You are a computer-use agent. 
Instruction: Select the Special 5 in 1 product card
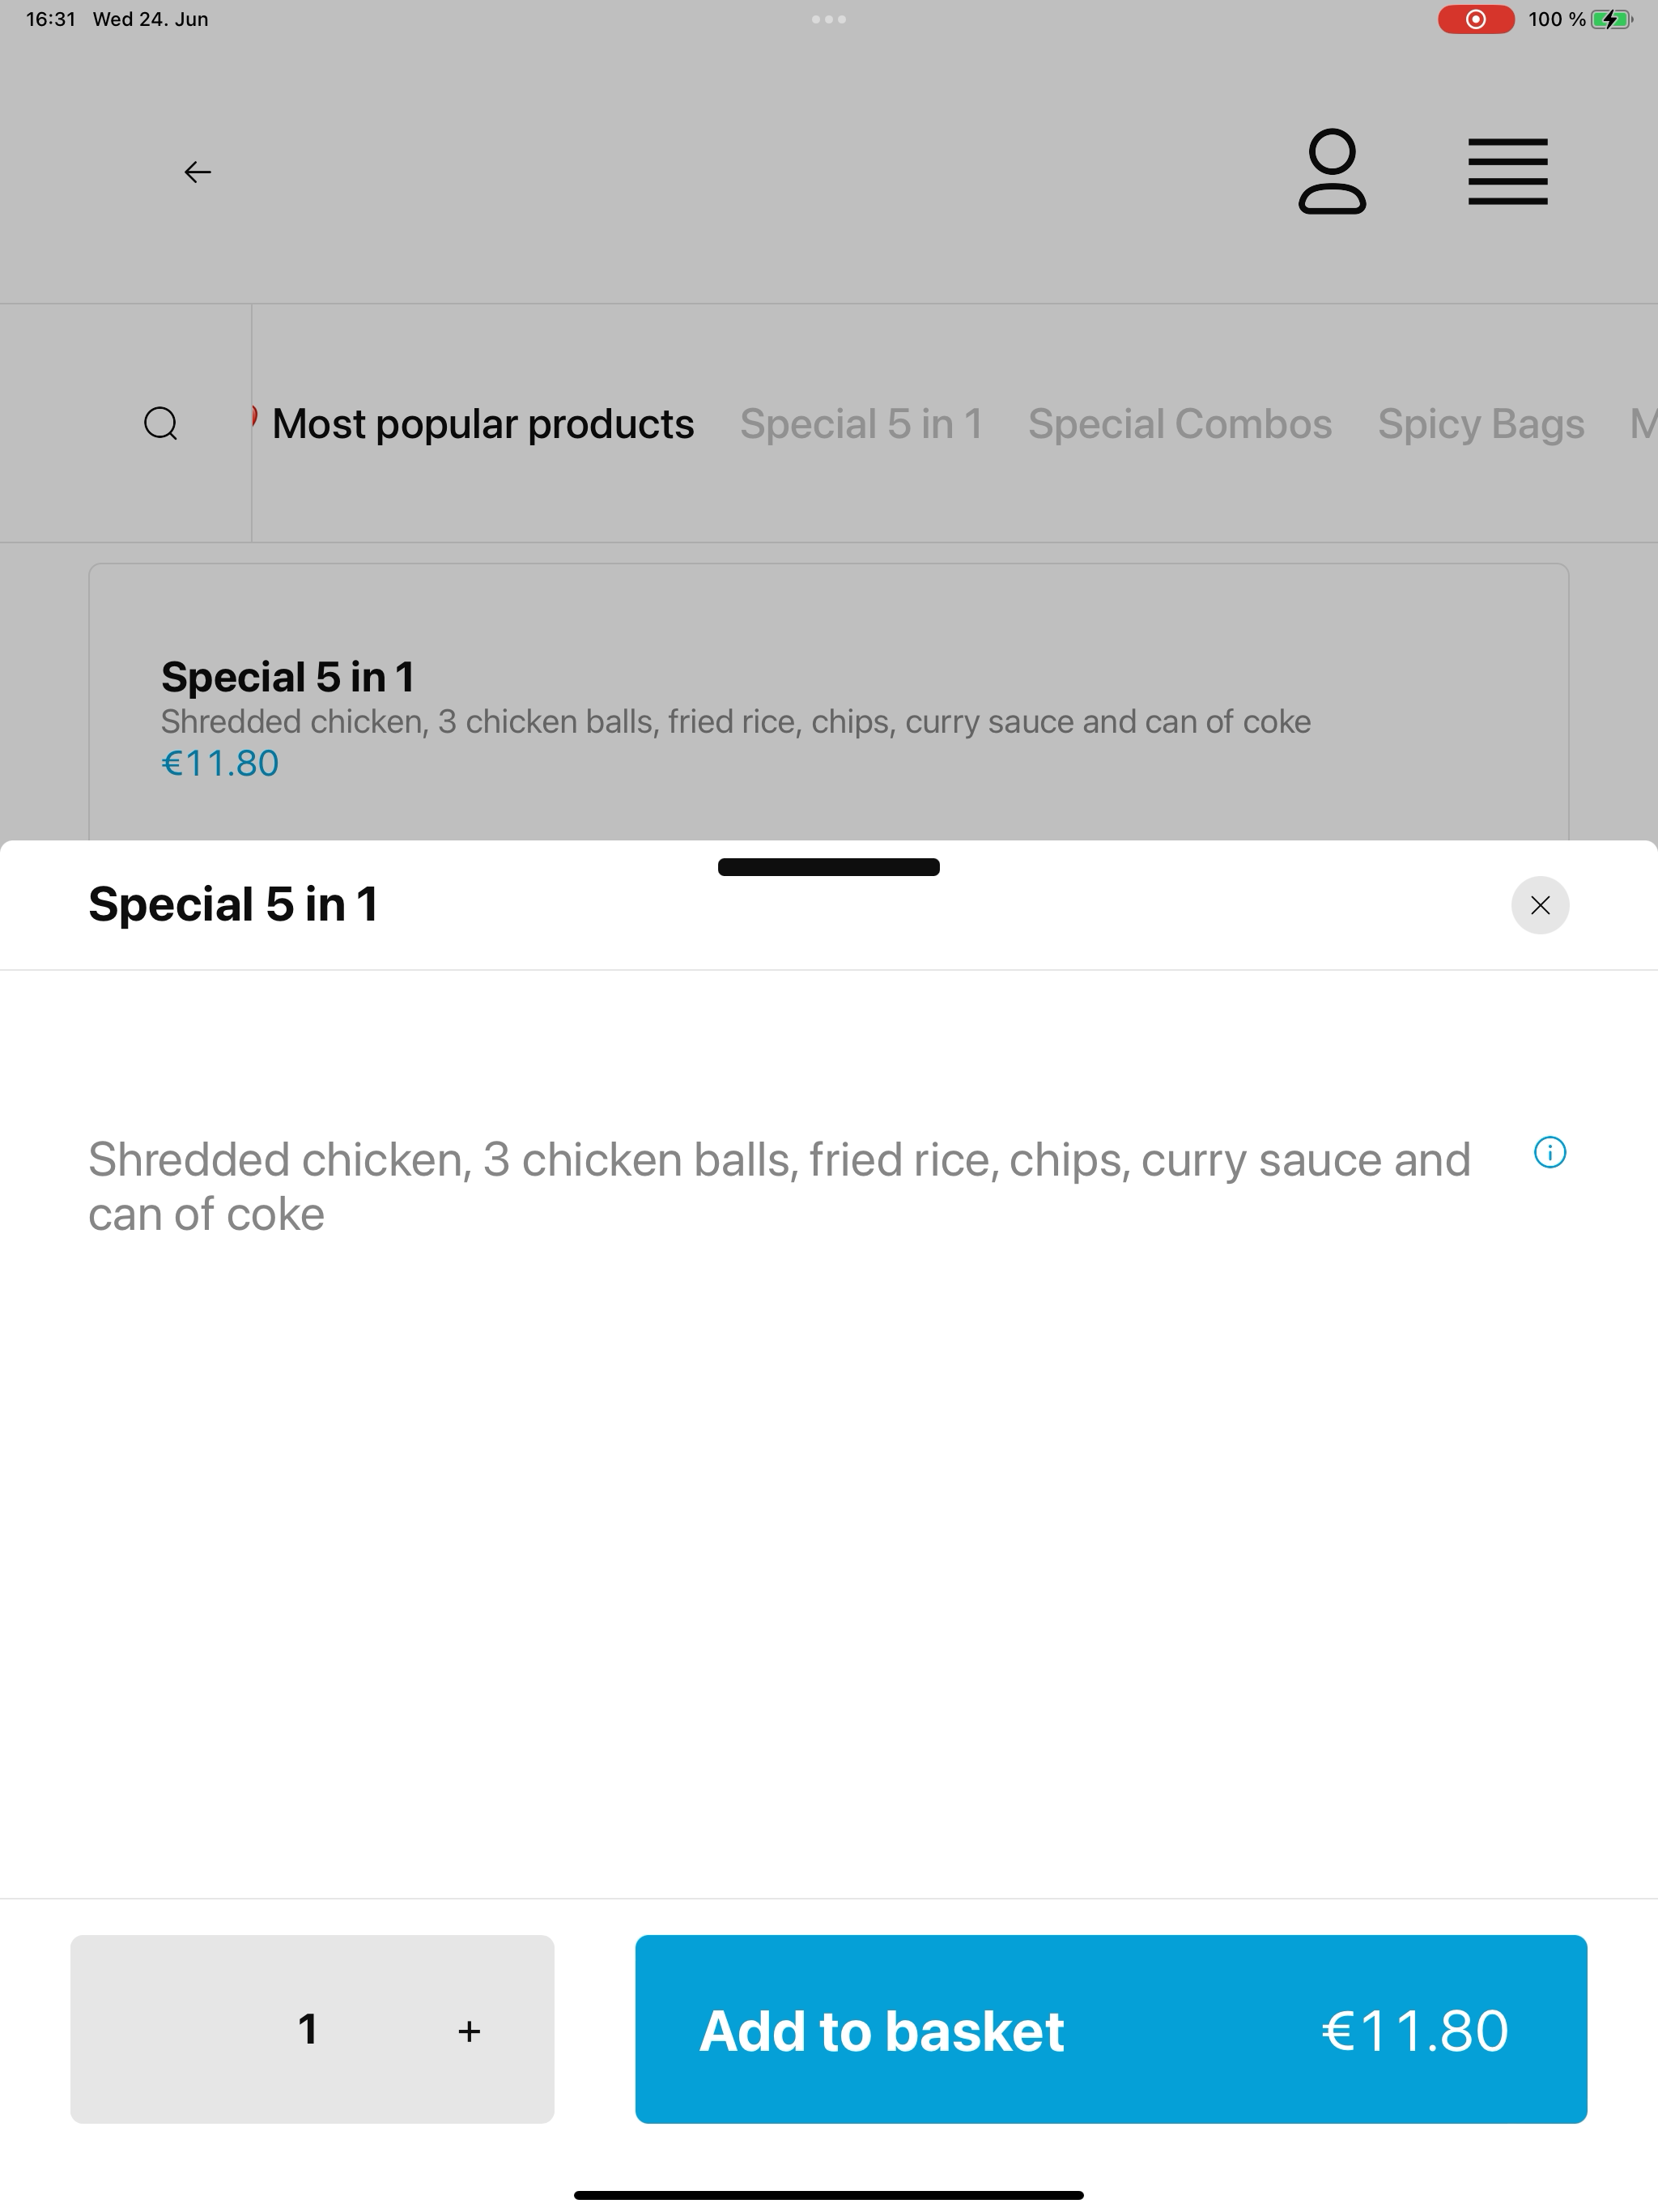(x=829, y=702)
